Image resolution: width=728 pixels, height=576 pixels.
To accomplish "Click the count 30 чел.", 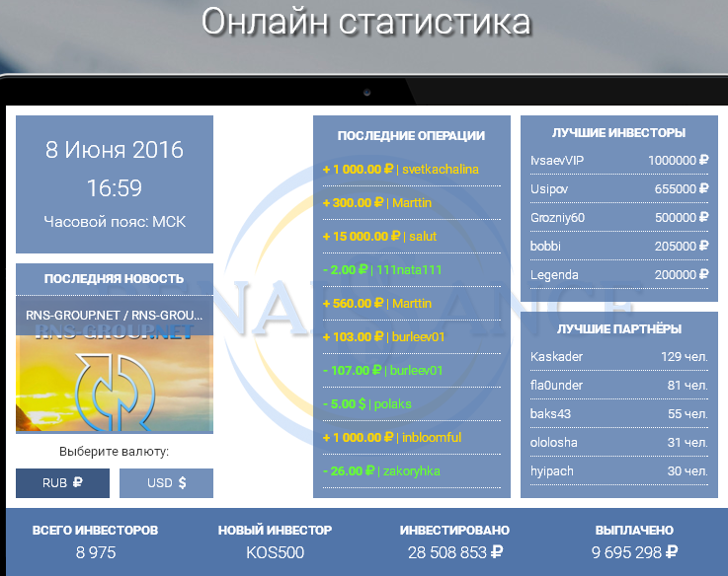I will pos(688,471).
